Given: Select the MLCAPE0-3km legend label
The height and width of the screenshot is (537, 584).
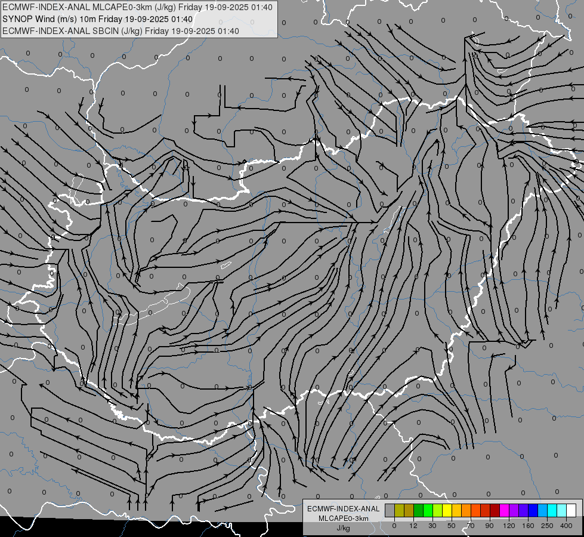Looking at the screenshot, I should 344,519.
